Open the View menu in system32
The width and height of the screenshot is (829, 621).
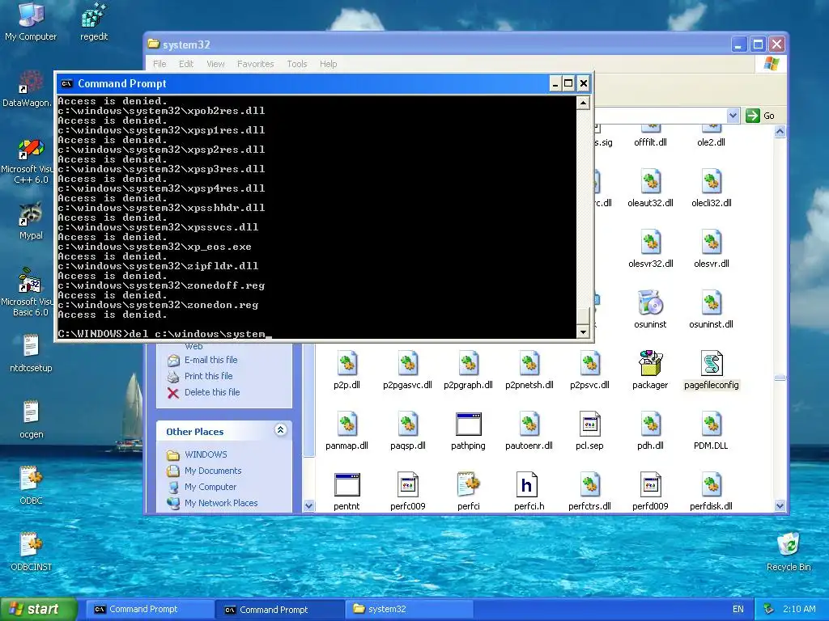(215, 64)
